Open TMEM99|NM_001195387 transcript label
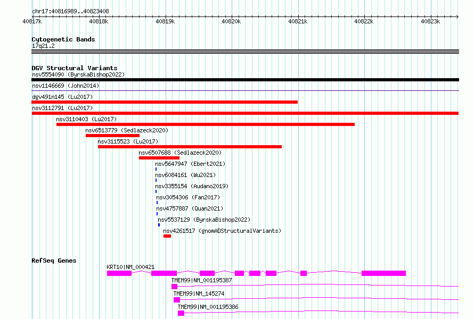Viewport: 474px width, 319px height. pos(202,280)
